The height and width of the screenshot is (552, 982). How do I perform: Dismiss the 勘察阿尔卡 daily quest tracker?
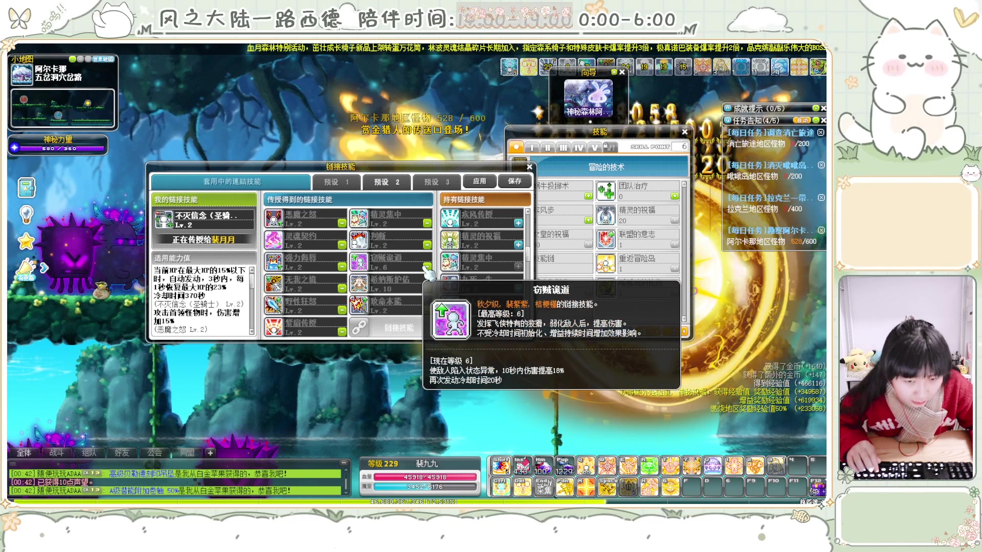coord(821,231)
